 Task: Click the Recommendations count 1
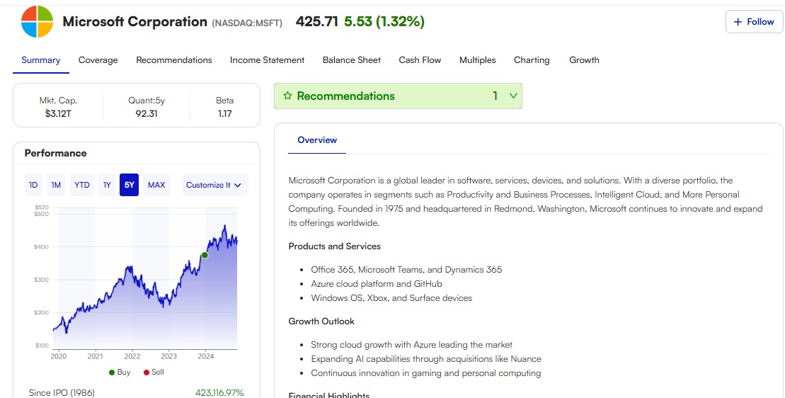pyautogui.click(x=495, y=96)
